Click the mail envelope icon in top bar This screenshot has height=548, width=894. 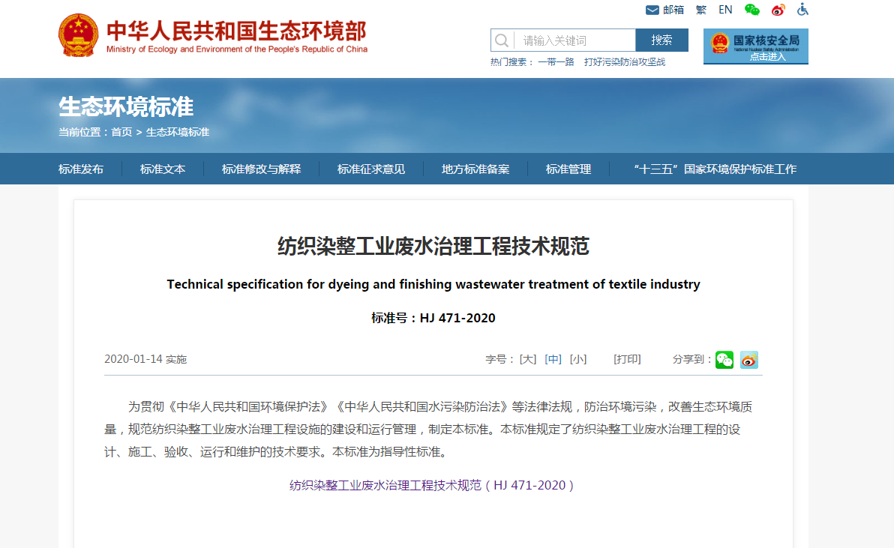pyautogui.click(x=652, y=10)
